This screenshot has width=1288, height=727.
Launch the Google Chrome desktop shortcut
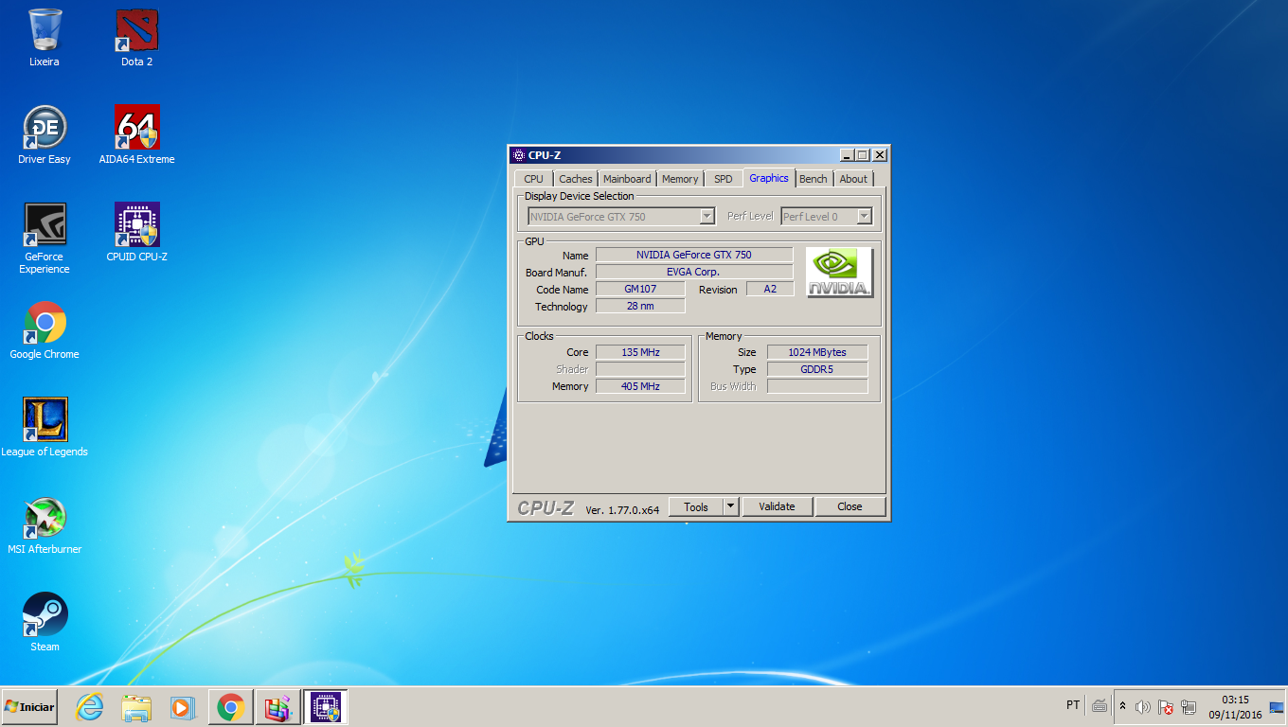pyautogui.click(x=45, y=330)
